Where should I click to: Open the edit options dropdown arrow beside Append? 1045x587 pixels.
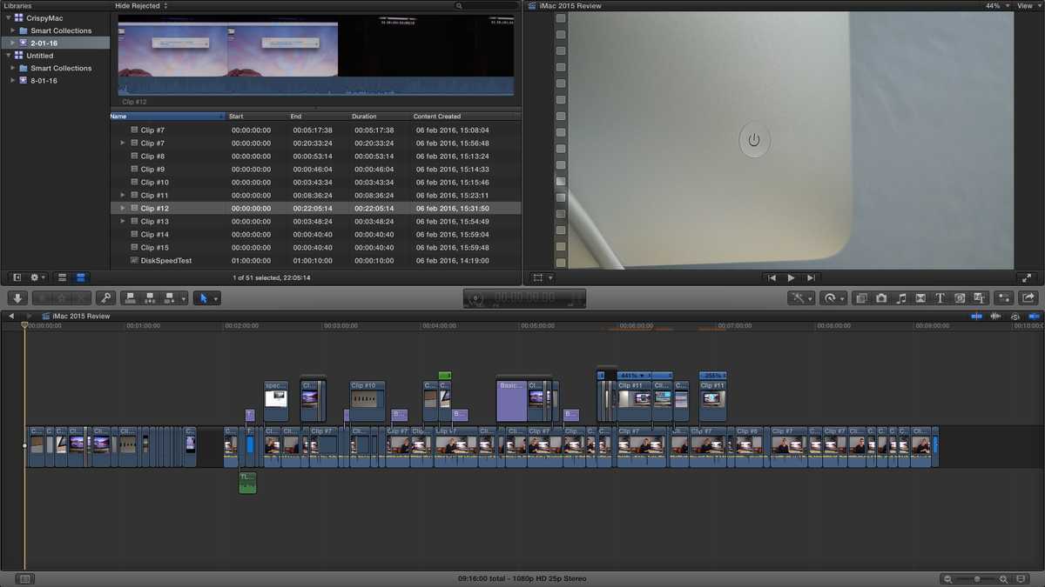[184, 298]
